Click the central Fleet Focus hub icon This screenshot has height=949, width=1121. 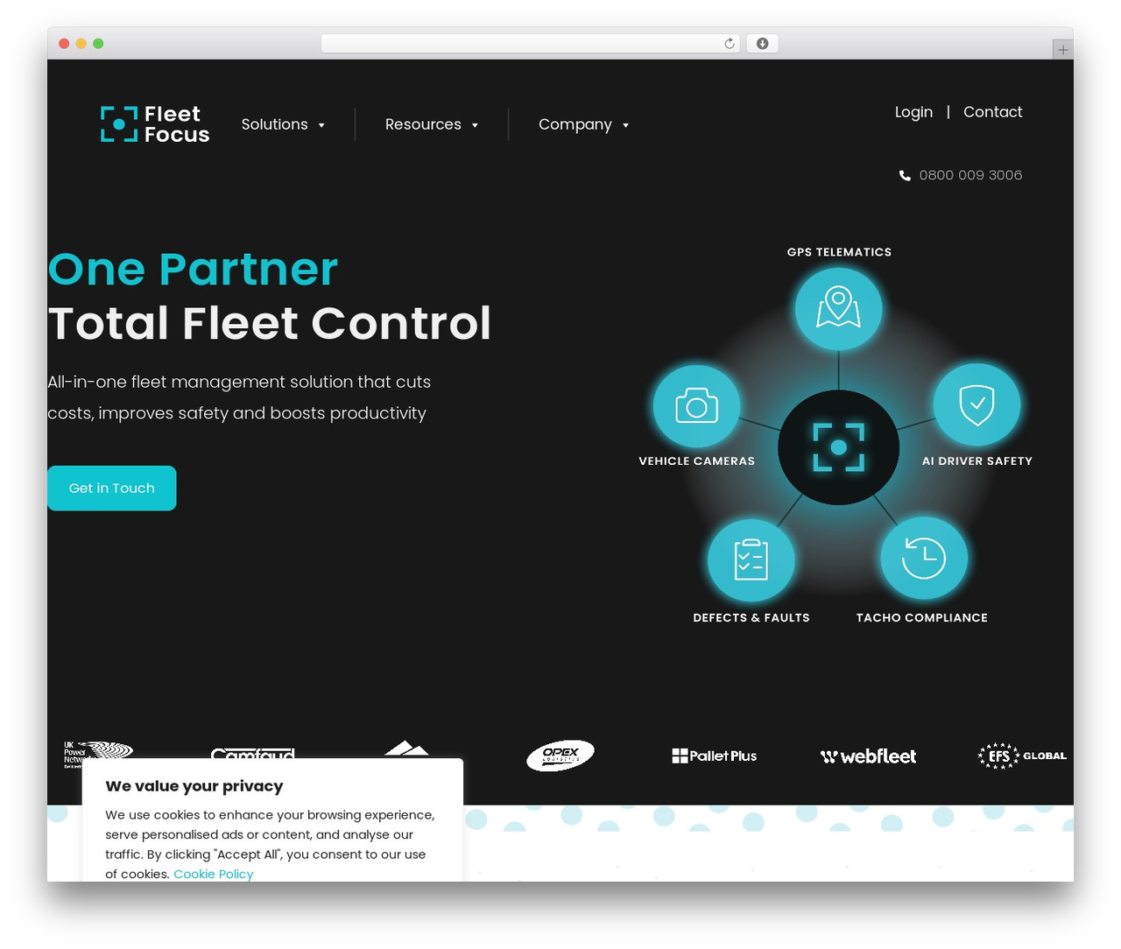pyautogui.click(x=839, y=447)
